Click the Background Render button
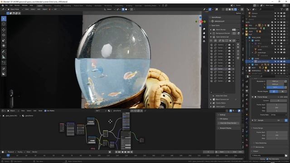 (x=223, y=33)
